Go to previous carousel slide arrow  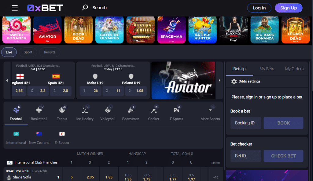tap(7, 80)
